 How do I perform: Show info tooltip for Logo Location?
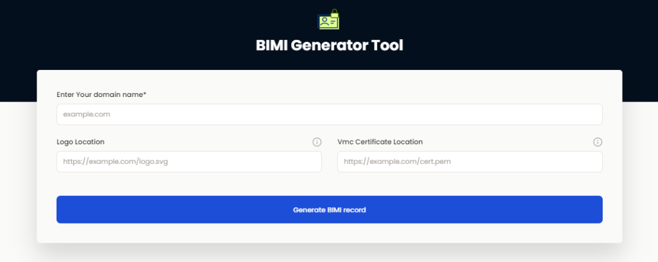pyautogui.click(x=317, y=142)
